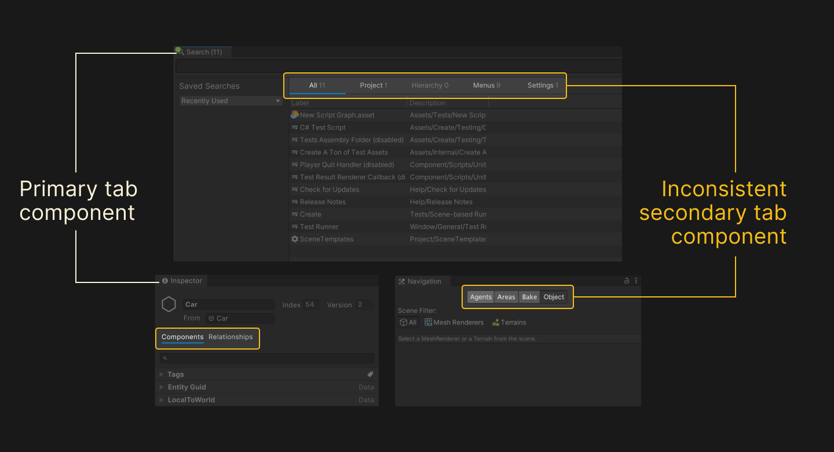Screen dimensions: 834x452
Task: Click the description 'Help/Check for Updates'
Action: coord(448,190)
